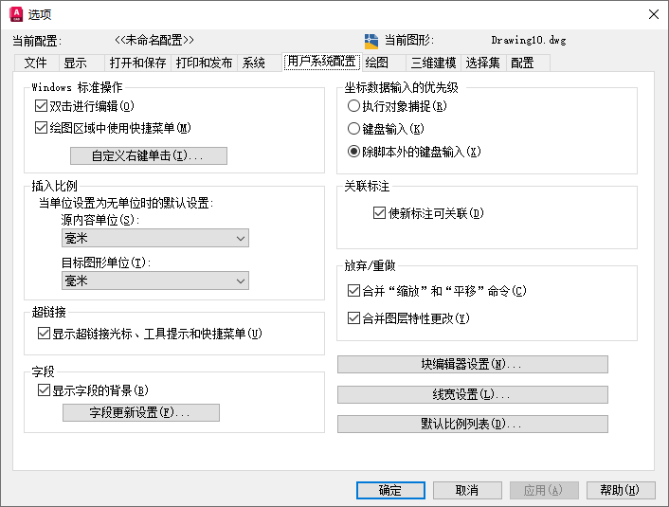Click the current drawing file icon

coord(371,42)
